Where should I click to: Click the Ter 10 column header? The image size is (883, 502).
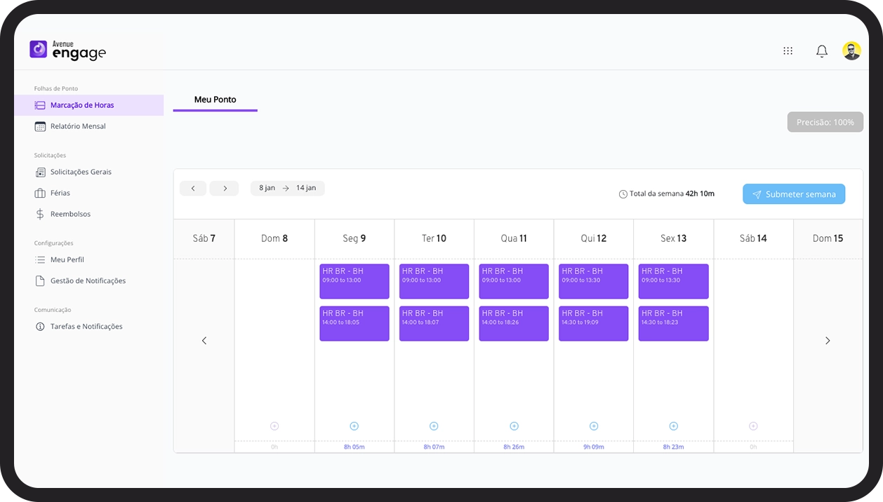[x=434, y=238]
